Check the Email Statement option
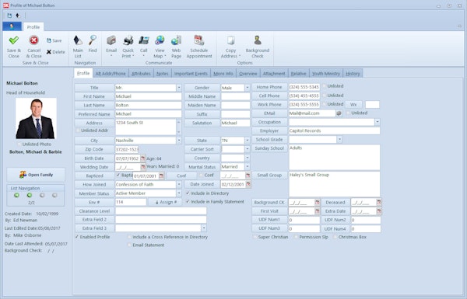This screenshot has width=467, height=299. pos(129,245)
